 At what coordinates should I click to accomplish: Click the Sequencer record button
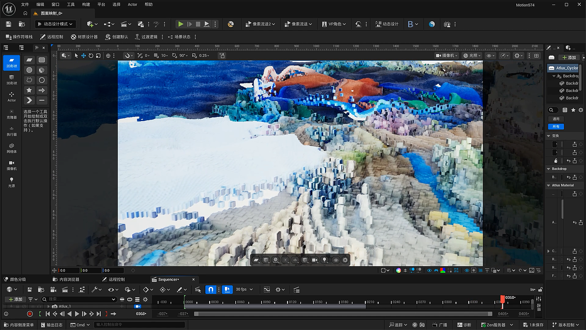(30, 313)
